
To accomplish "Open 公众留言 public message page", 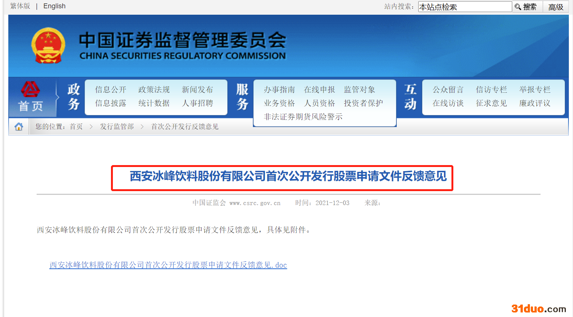I will tap(448, 89).
